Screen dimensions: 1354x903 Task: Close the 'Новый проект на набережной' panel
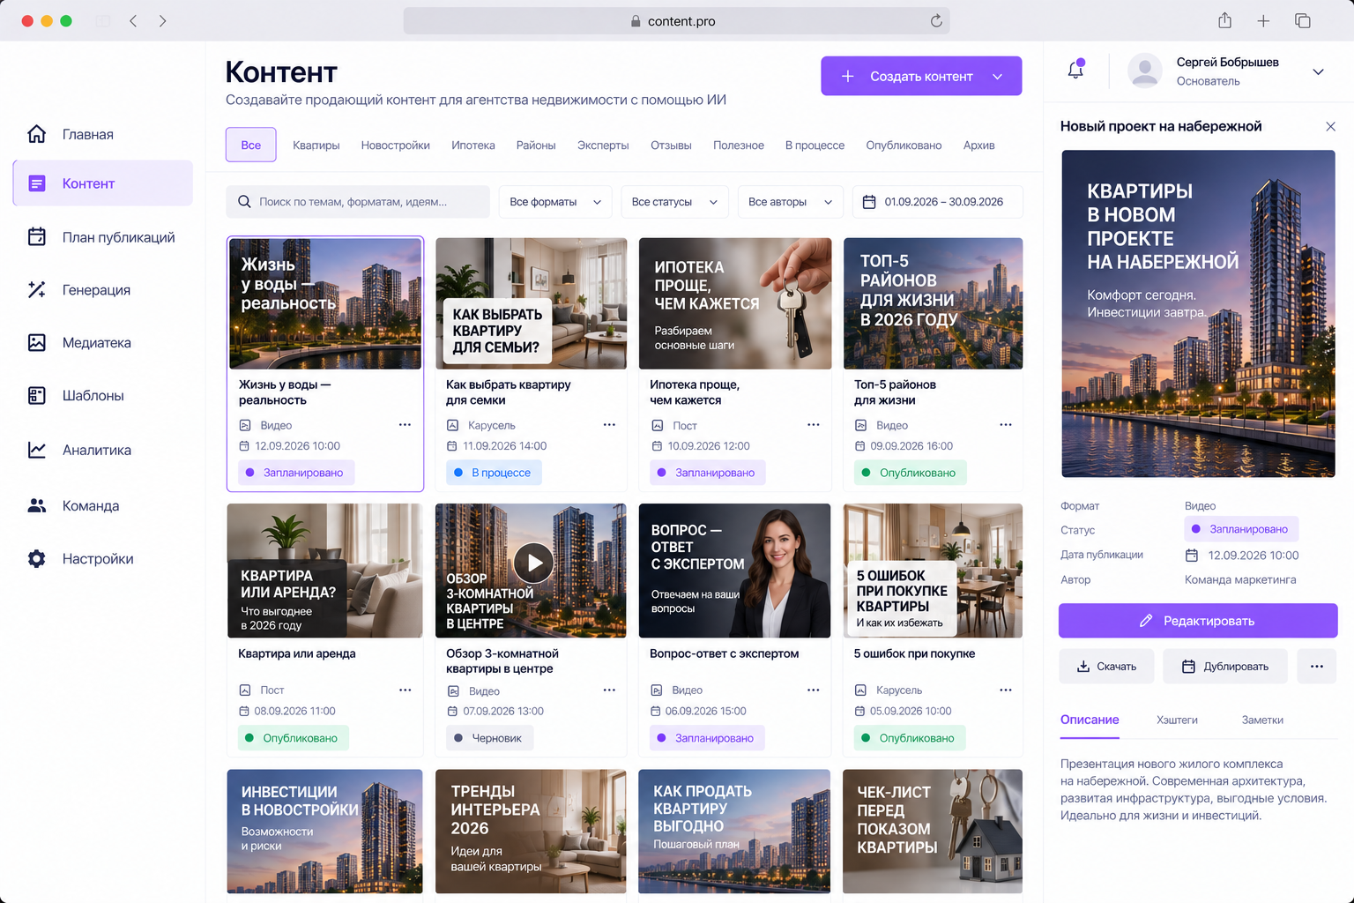pyautogui.click(x=1331, y=127)
